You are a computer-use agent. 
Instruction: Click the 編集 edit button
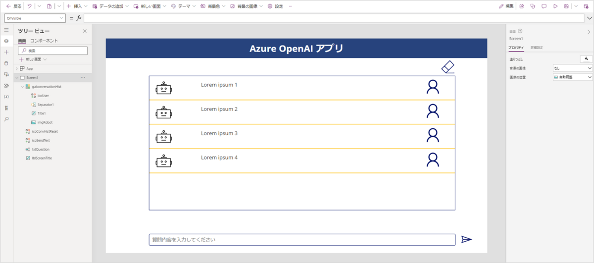point(506,6)
